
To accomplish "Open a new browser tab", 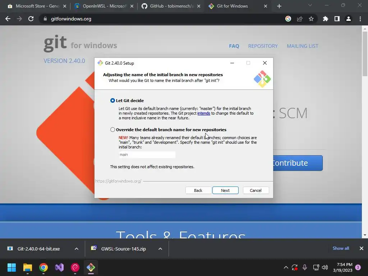I will [279, 6].
